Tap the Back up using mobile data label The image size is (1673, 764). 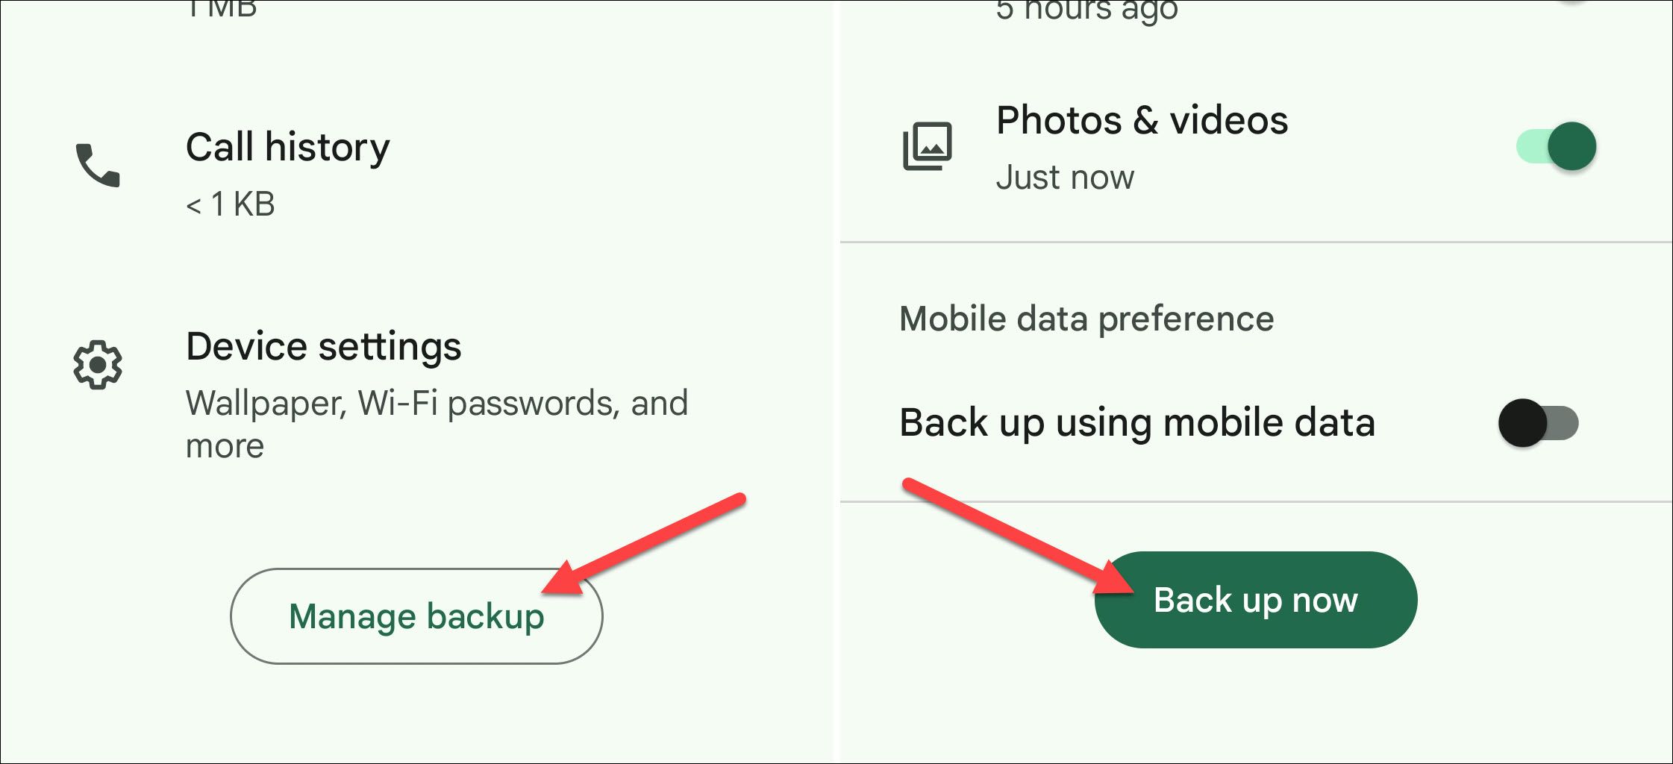coord(1137,423)
